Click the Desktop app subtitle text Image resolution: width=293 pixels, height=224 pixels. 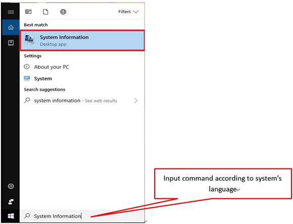pos(53,44)
